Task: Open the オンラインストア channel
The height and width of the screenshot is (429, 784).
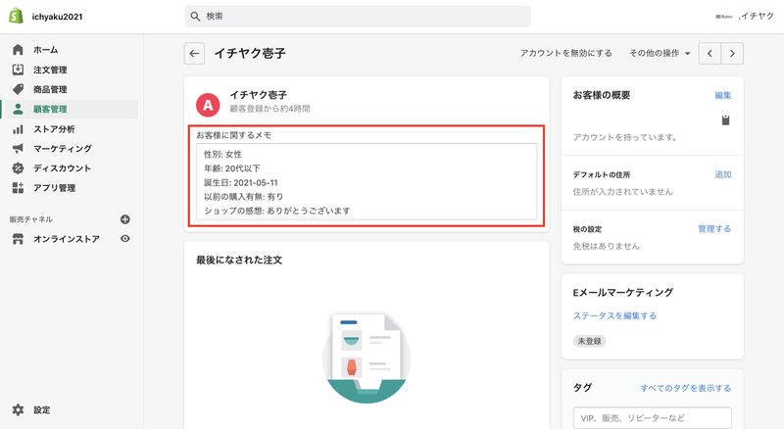Action: click(x=66, y=239)
